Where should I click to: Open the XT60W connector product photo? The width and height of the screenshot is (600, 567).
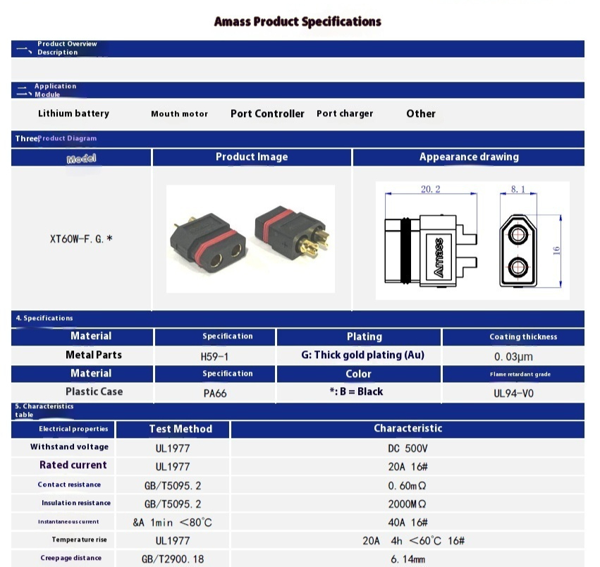pyautogui.click(x=250, y=239)
